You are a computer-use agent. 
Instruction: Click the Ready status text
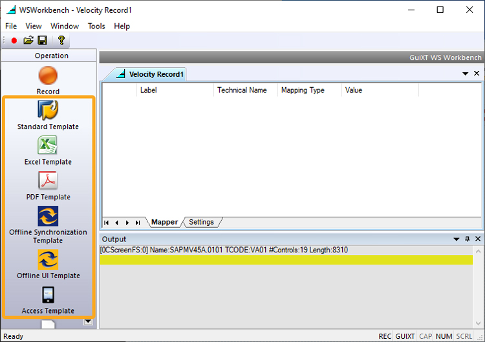(x=14, y=336)
